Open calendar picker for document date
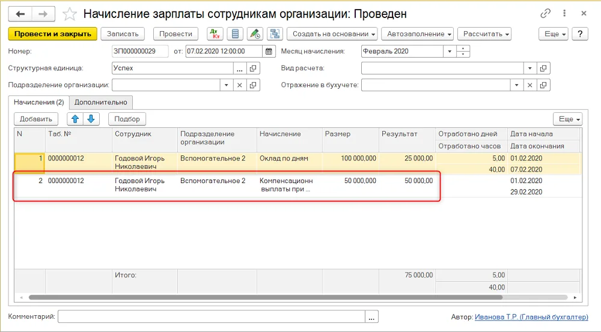 269,51
